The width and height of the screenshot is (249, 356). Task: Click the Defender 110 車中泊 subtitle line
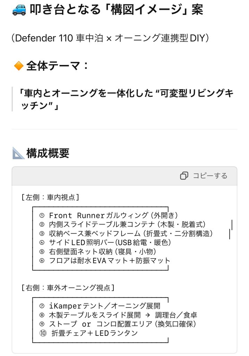(x=110, y=38)
